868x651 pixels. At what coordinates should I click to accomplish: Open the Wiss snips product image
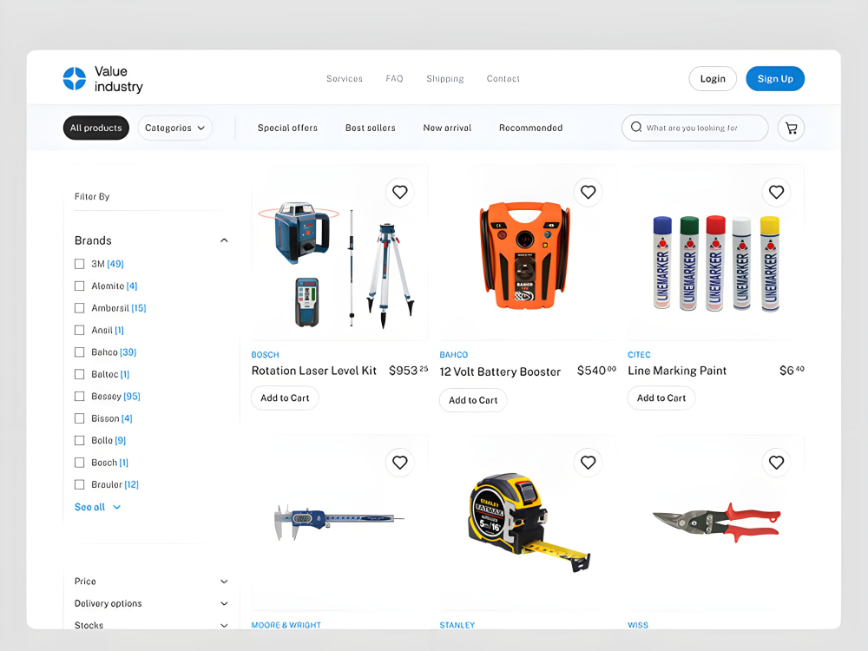point(716,522)
